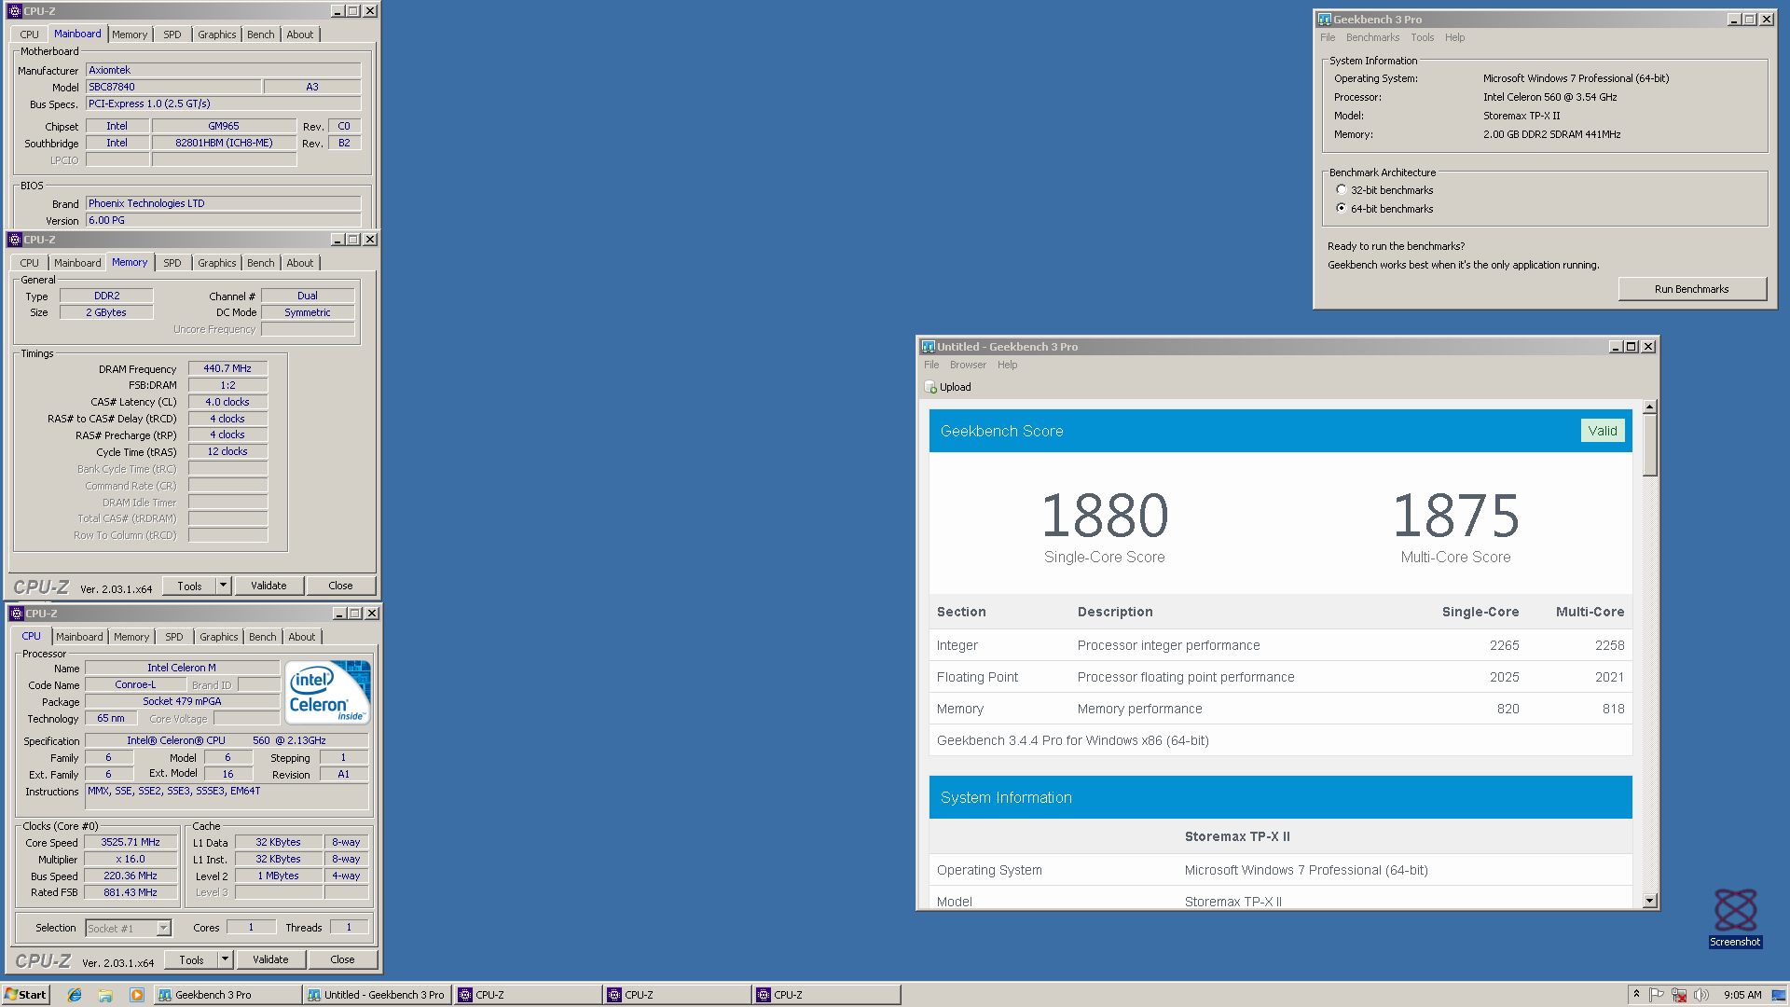This screenshot has width=1790, height=1007.
Task: Open Memory tab in Mainboard CPU-Z window
Action: [130, 34]
